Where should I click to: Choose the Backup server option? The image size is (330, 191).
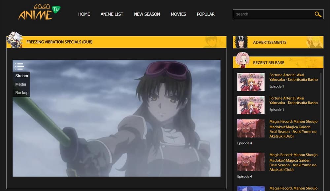(22, 93)
